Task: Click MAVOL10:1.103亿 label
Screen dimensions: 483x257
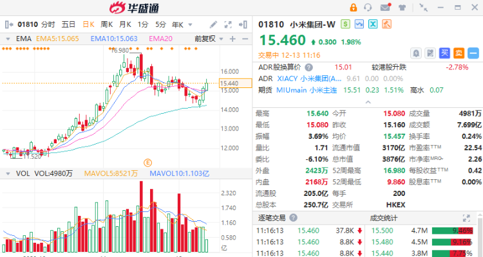Action: click(x=179, y=173)
